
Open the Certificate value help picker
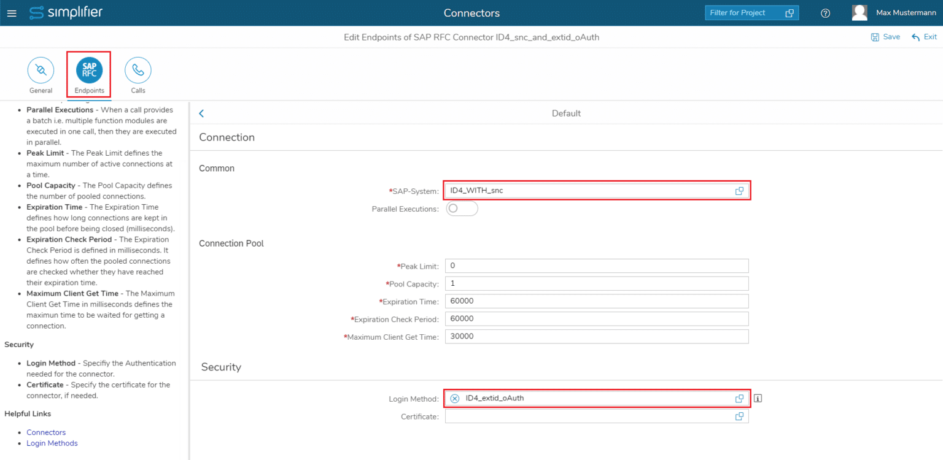pos(739,416)
